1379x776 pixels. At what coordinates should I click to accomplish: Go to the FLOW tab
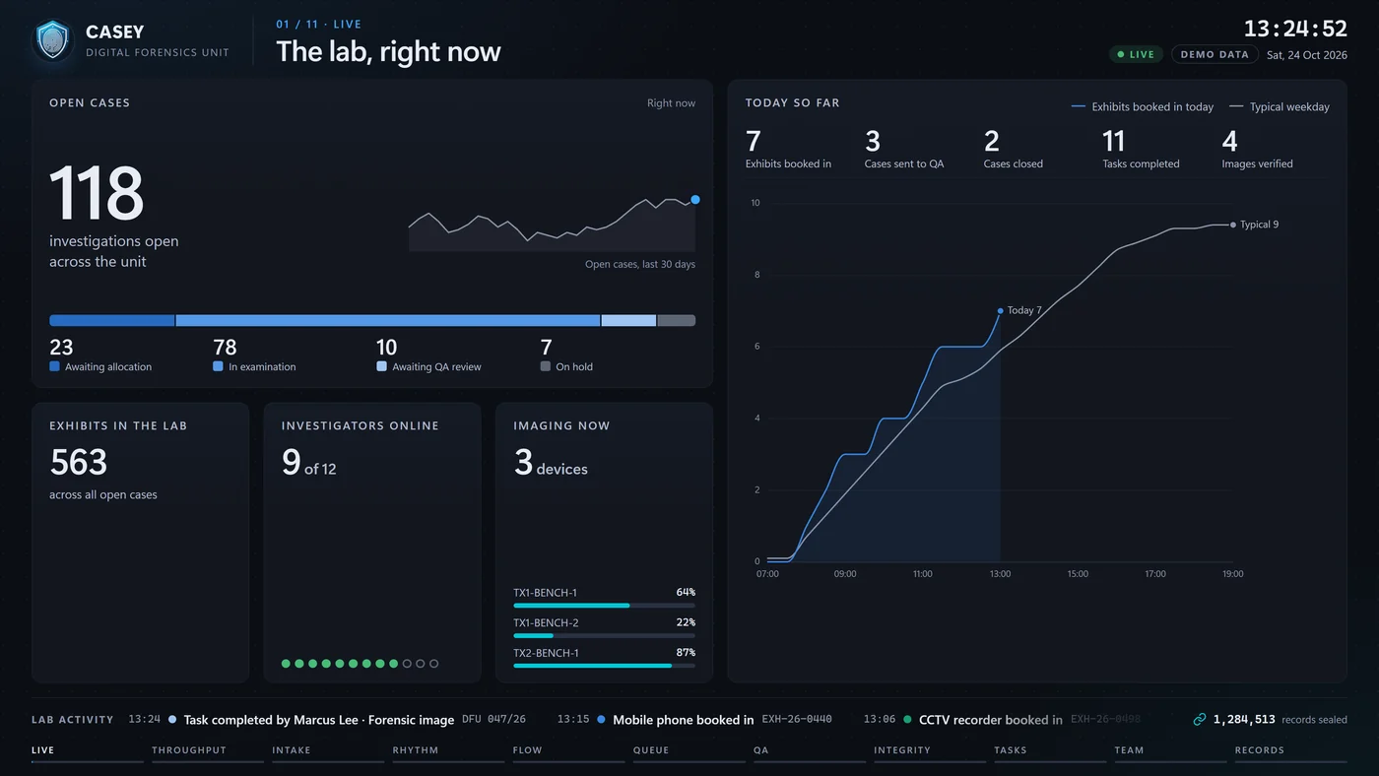tap(568, 752)
